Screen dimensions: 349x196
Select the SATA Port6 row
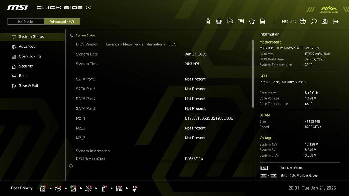160,89
